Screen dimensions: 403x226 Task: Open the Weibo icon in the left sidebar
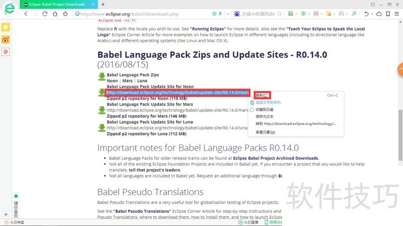click(6, 40)
